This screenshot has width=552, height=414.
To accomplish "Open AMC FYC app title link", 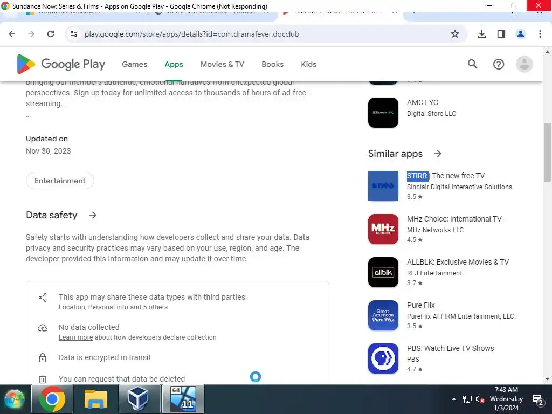I will click(423, 102).
